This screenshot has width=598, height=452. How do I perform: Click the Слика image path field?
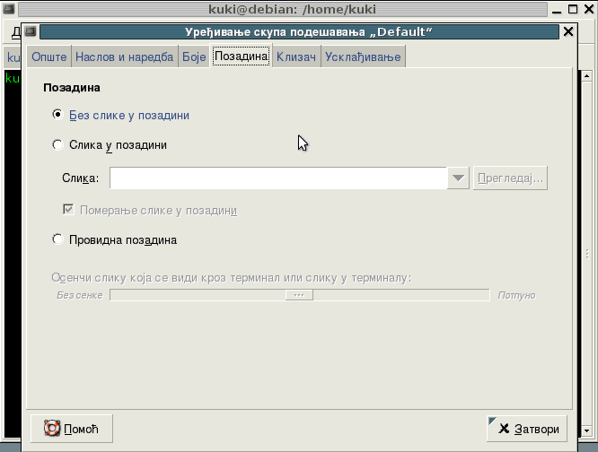tap(278, 178)
